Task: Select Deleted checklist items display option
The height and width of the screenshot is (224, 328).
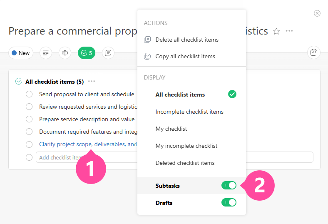Action: [x=185, y=163]
